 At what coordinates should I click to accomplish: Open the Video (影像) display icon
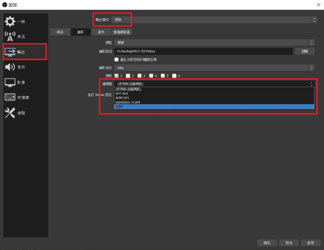click(x=10, y=82)
